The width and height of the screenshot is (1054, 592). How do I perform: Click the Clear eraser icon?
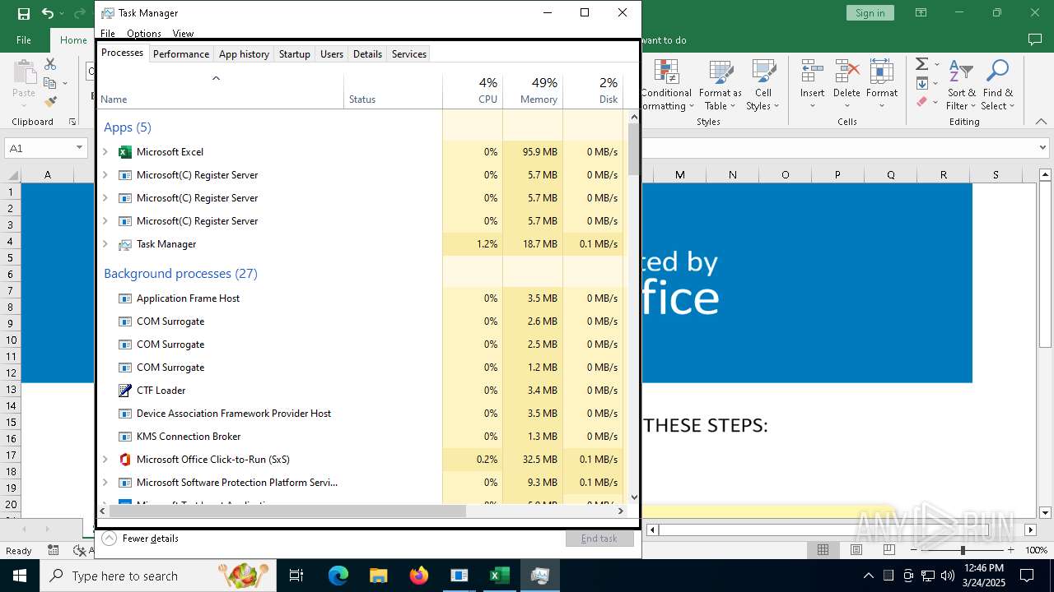[x=921, y=102]
